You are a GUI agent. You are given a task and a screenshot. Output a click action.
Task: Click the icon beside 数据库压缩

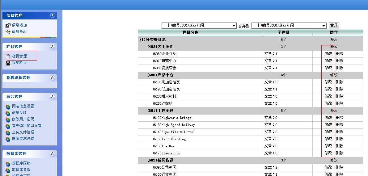(8, 164)
